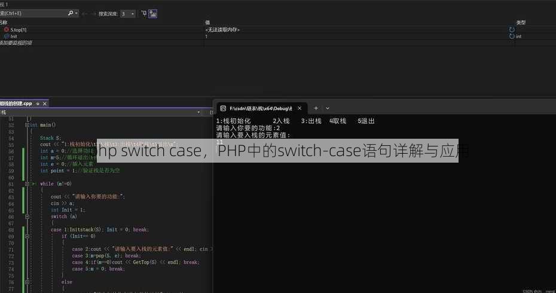Click the Name column header in the watch window
Image resolution: width=556 pixels, height=293 pixels.
[x=4, y=22]
